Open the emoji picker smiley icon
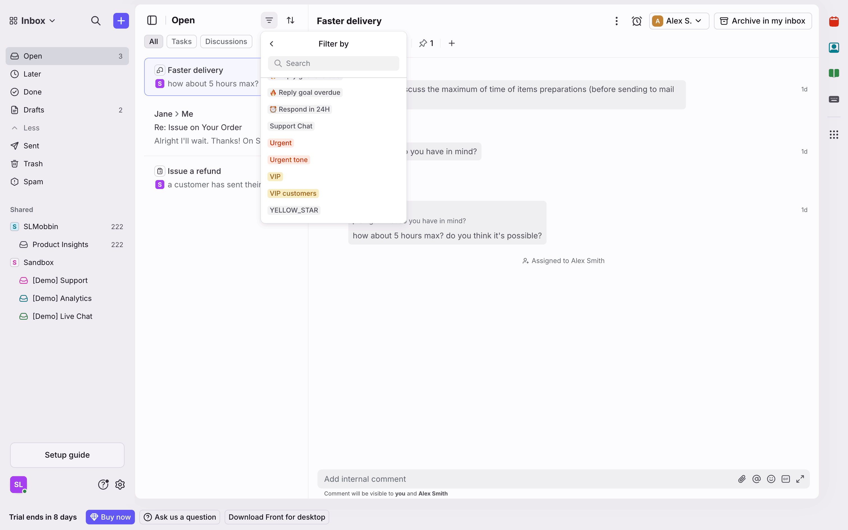This screenshot has width=848, height=530. 771,479
